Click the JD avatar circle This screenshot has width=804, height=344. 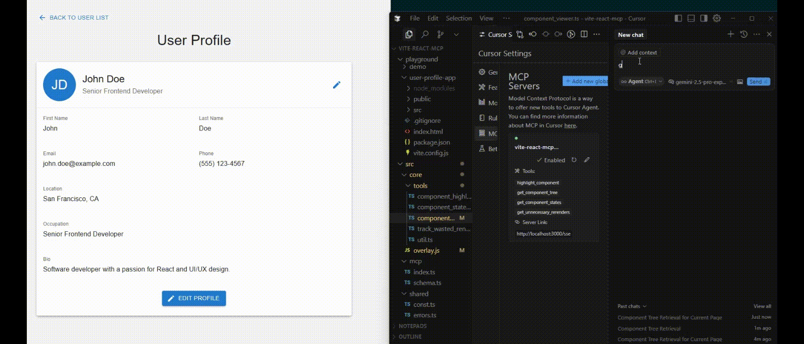pos(59,85)
